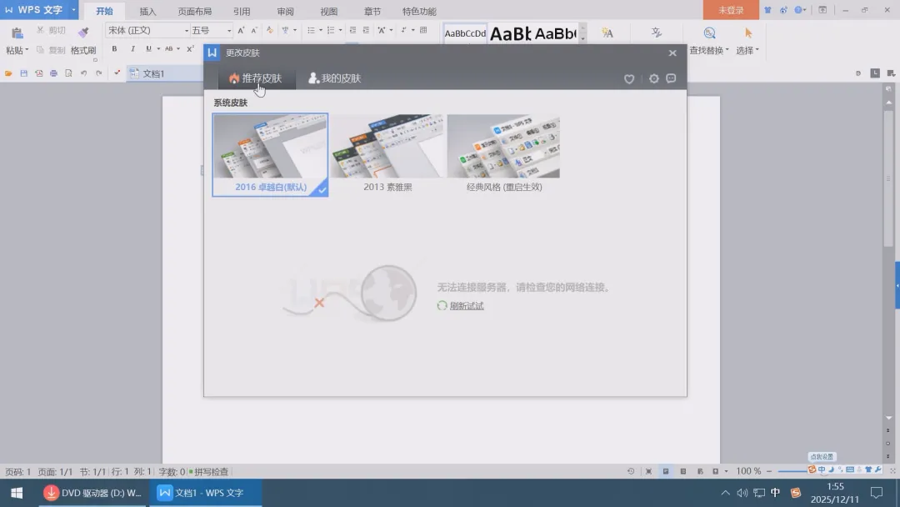Click the decrease indent icon
This screenshot has height=507, width=900.
tap(352, 30)
